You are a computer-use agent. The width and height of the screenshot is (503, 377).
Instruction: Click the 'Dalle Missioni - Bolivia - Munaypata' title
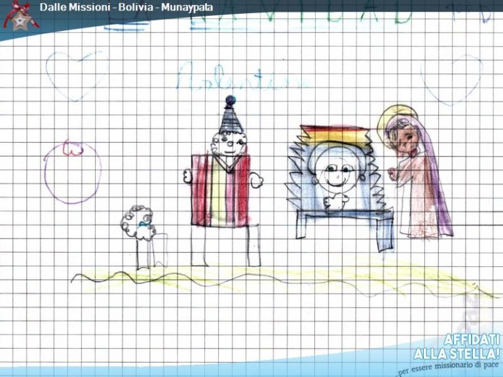click(x=126, y=7)
